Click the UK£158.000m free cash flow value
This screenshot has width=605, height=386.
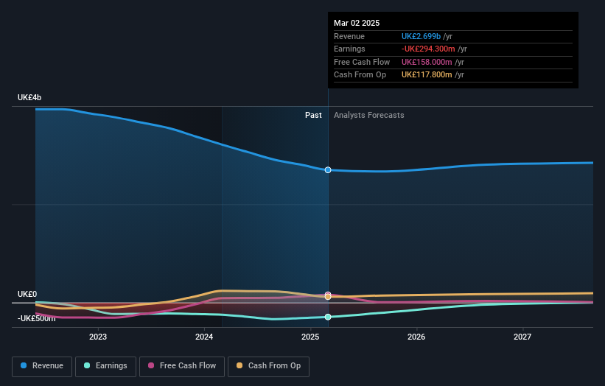point(427,62)
